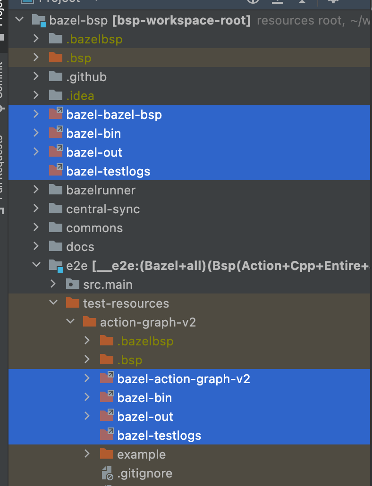Click the help circle icon in Project toolbar
The height and width of the screenshot is (486, 372).
click(x=252, y=2)
